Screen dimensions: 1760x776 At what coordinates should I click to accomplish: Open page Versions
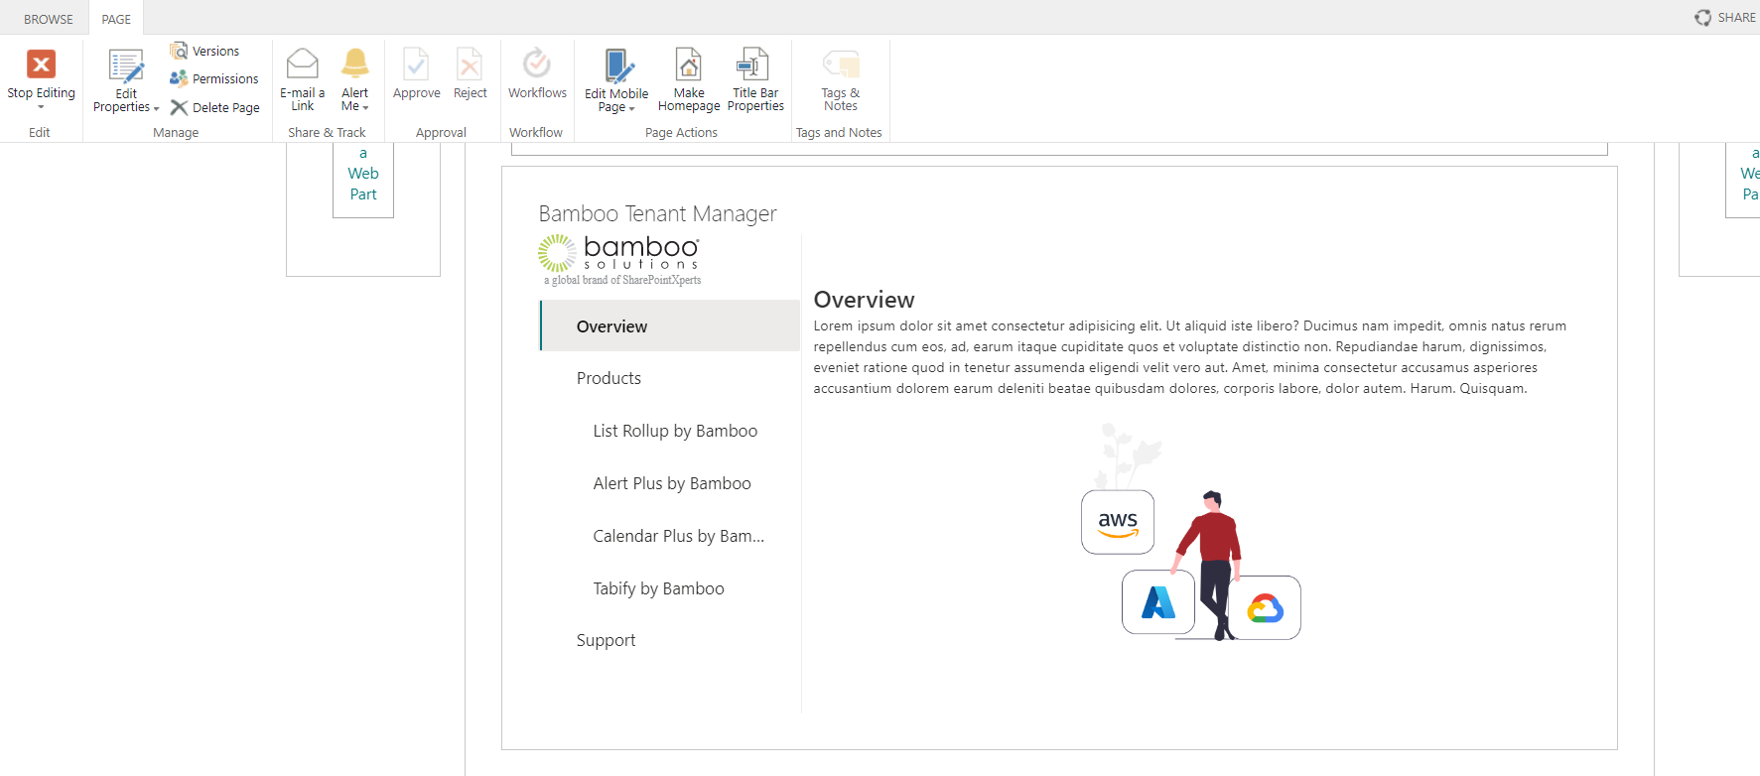204,51
